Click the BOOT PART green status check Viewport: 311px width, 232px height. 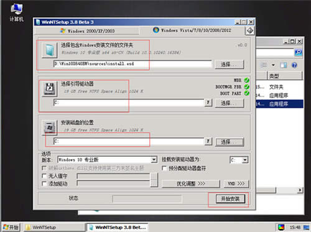coord(246,93)
